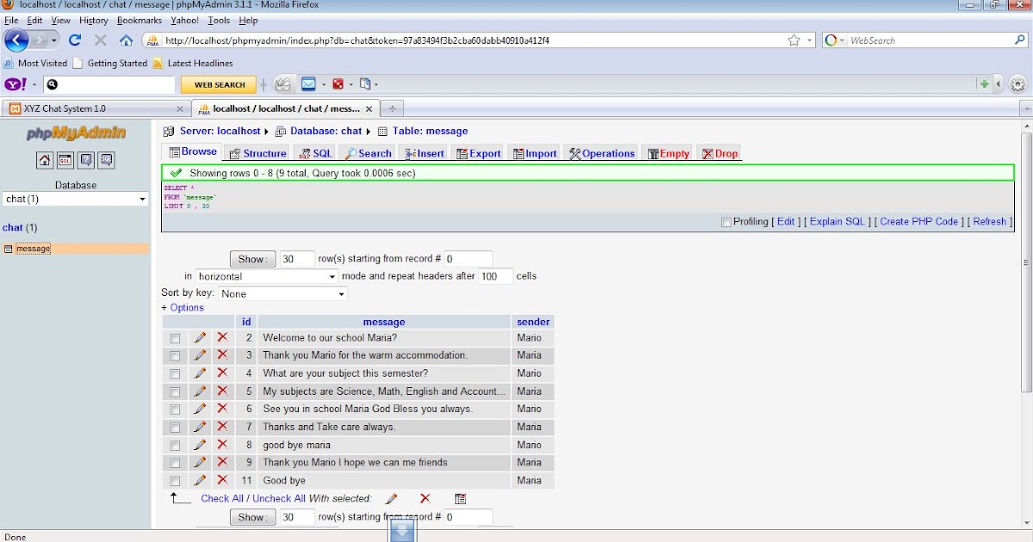This screenshot has width=1033, height=542.
Task: Empty the message table
Action: (x=667, y=152)
